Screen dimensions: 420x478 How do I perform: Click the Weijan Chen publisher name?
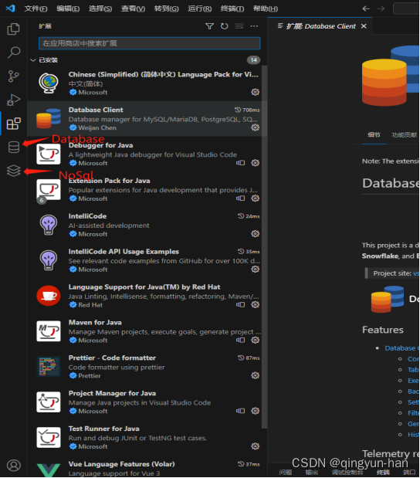coord(97,127)
